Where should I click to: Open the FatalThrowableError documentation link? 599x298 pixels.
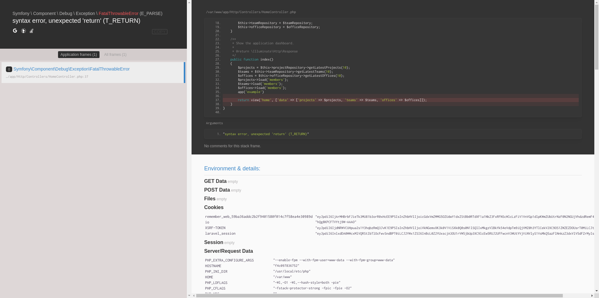pos(119,13)
